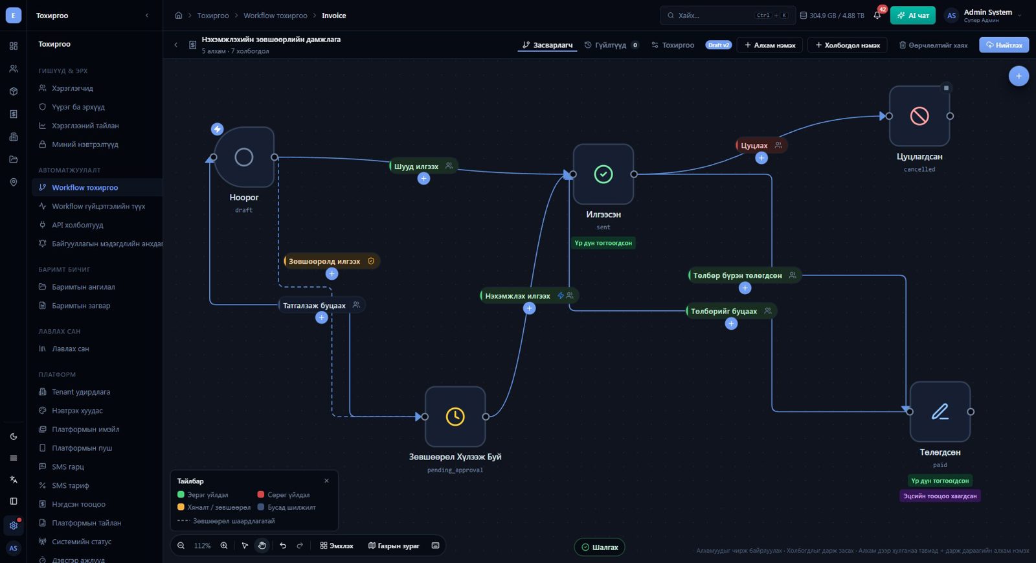Switch to the Засварлагч tab
1036x563 pixels.
[547, 45]
